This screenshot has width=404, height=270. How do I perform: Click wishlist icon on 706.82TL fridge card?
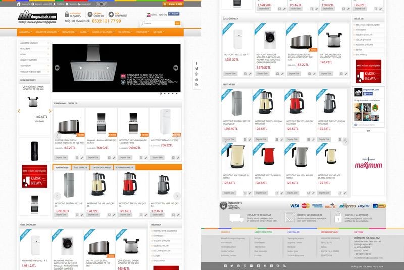coord(173,158)
